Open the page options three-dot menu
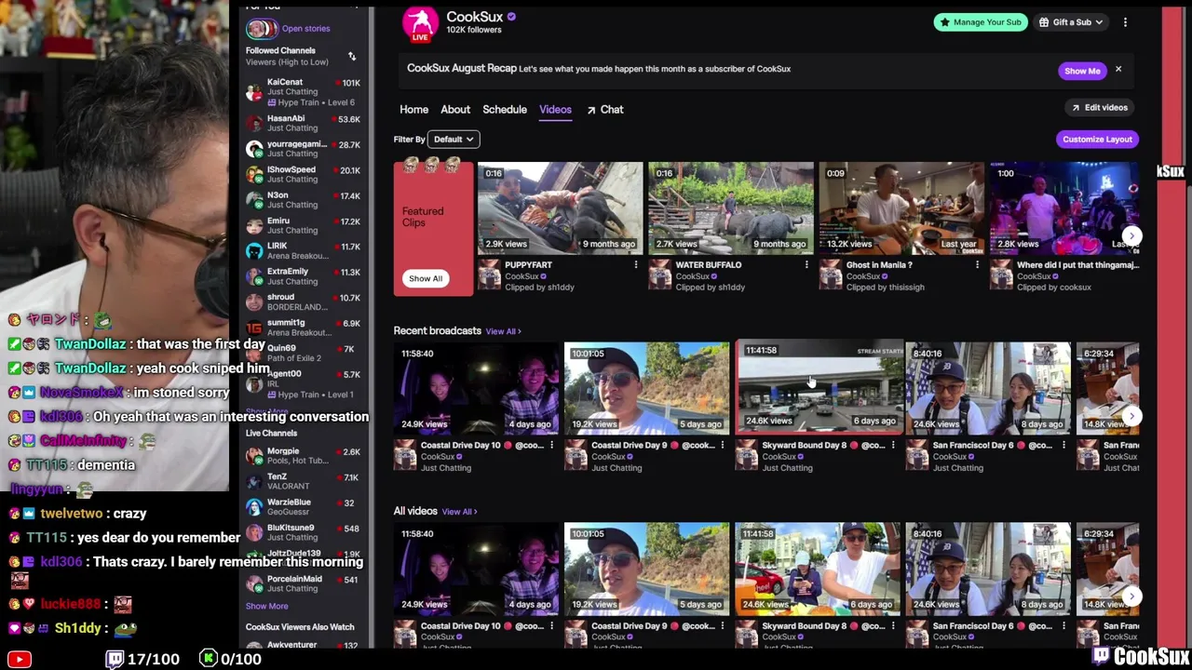The width and height of the screenshot is (1192, 670). click(1125, 22)
